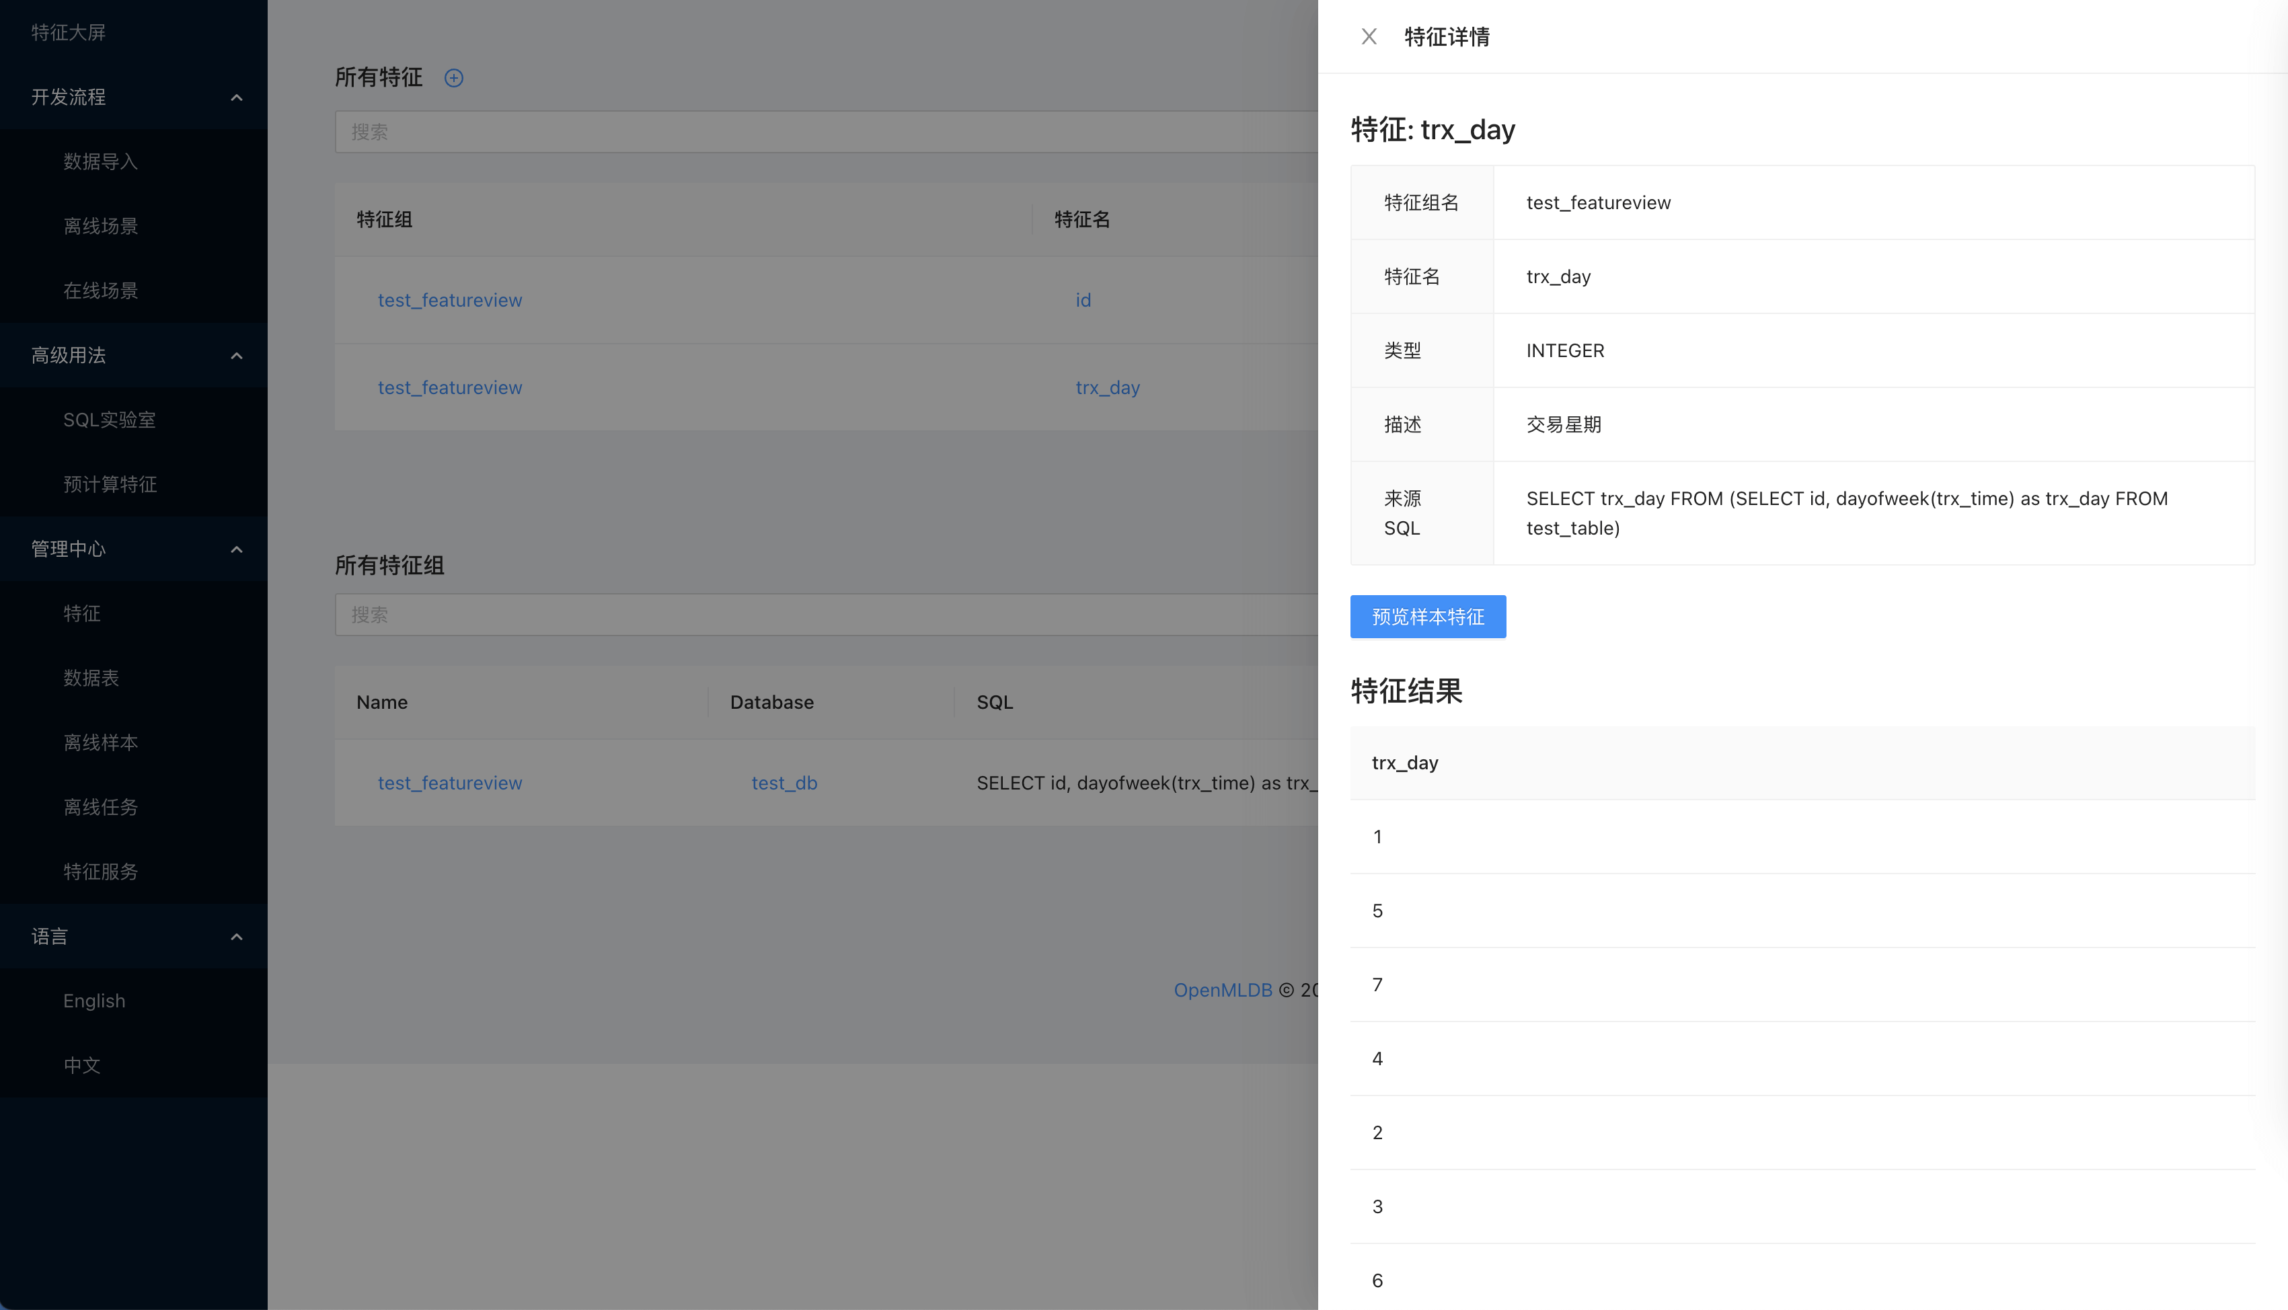Screen dimensions: 2288x1310
Task: Open the SQL实验室 menu item
Action: pos(109,419)
